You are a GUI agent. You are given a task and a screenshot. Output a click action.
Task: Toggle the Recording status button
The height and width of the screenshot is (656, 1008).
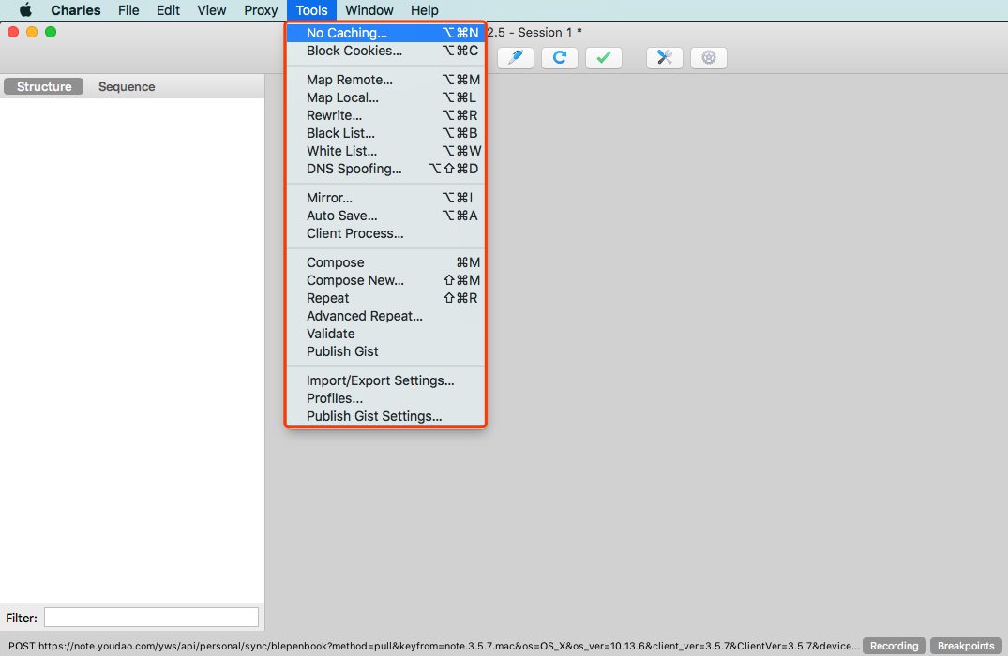(x=895, y=646)
